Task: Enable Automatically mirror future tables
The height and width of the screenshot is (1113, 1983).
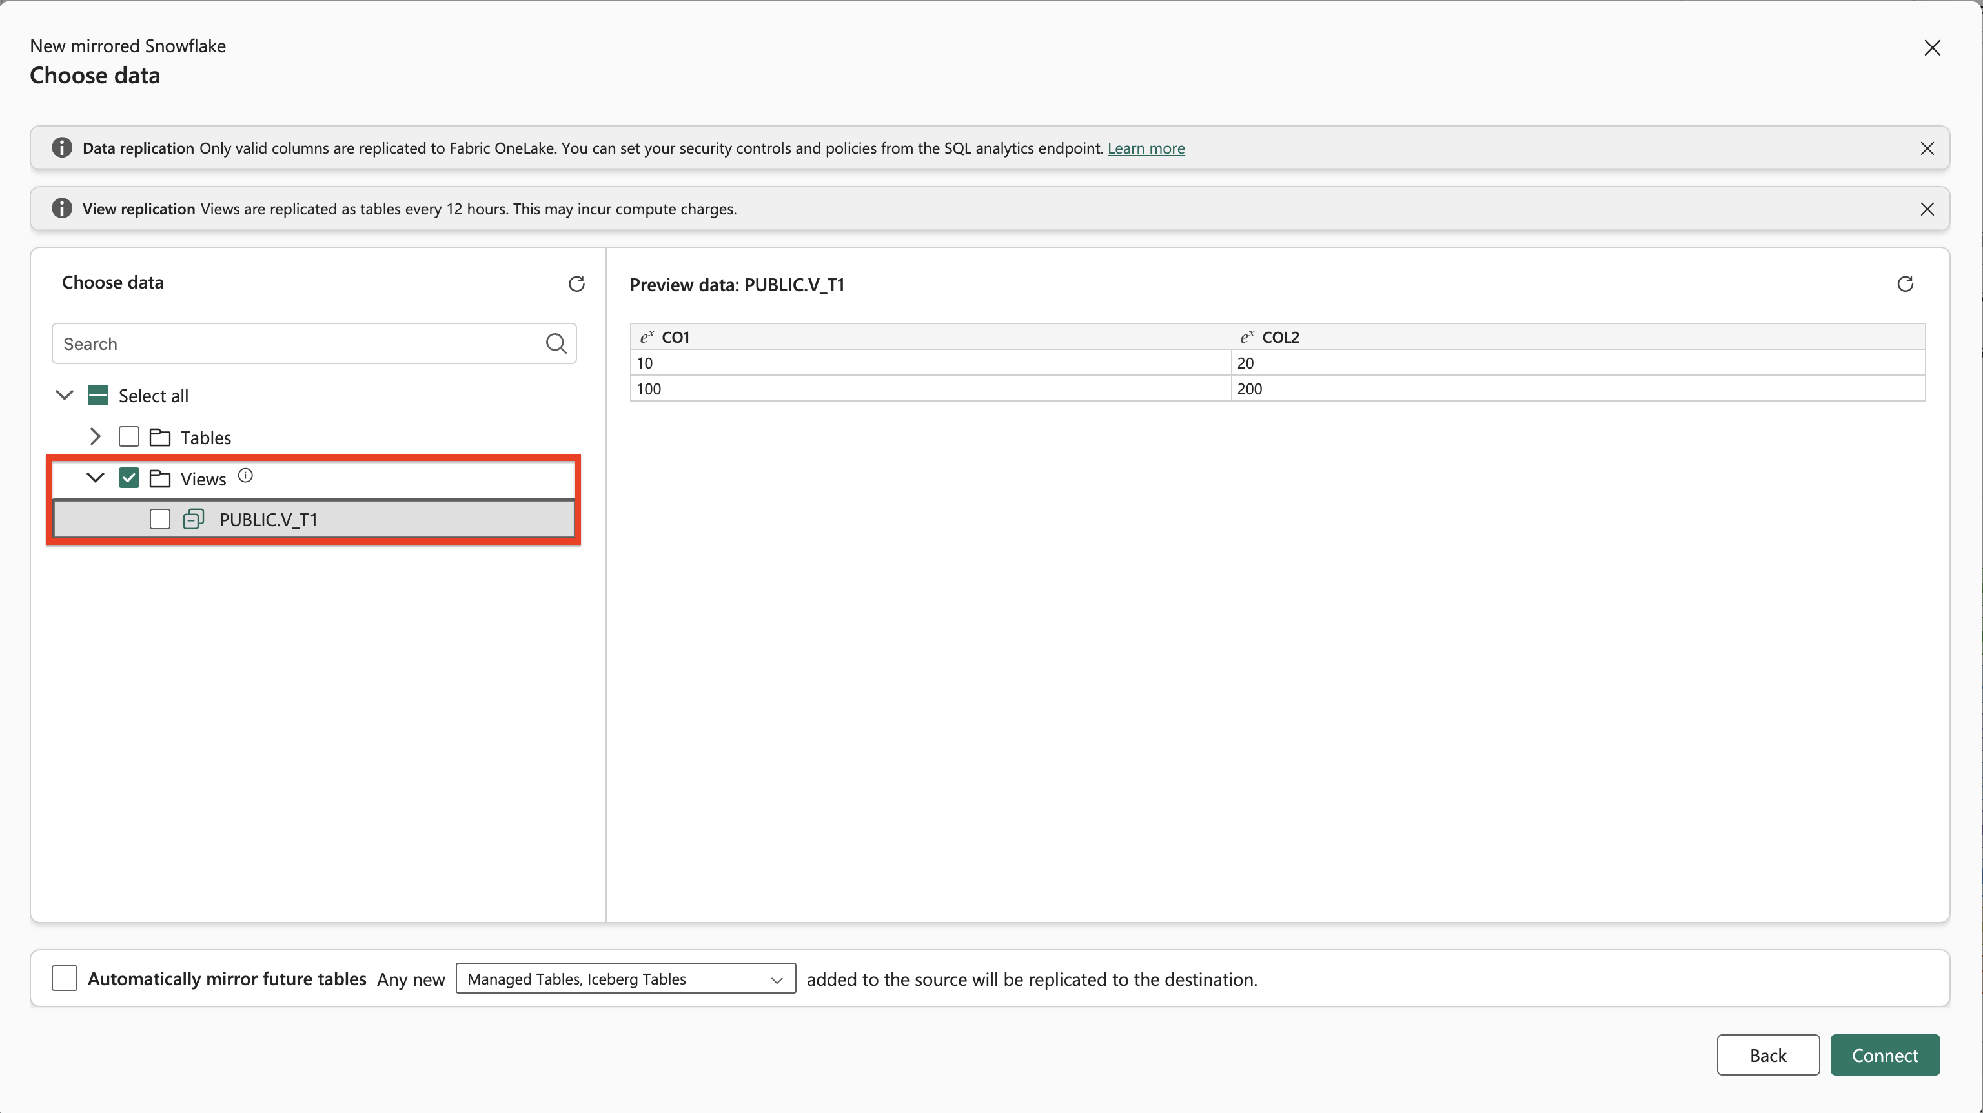Action: (x=64, y=978)
